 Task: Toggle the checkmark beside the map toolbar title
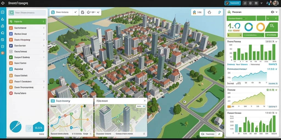click(x=75, y=12)
